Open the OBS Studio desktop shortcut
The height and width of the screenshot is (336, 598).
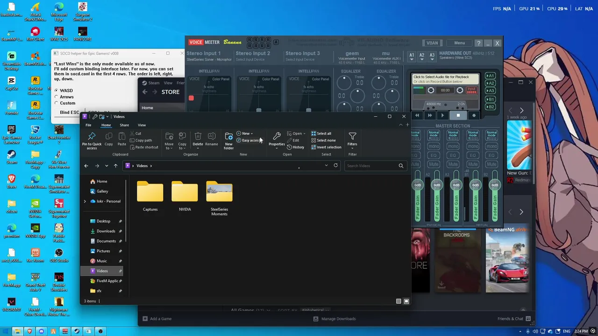59,254
